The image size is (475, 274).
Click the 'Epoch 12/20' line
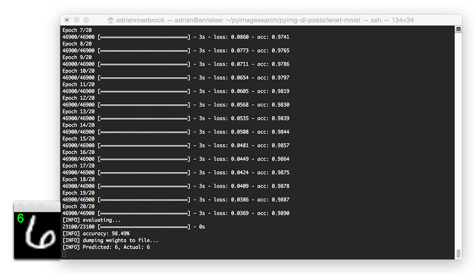(78, 98)
